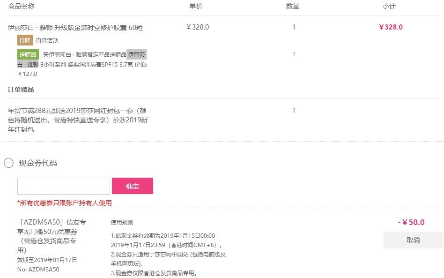Click the 商品名称 column header
Screen dimensions: 444x278
21,6
